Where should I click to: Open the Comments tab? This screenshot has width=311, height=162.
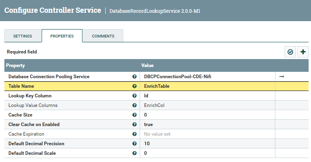click(103, 36)
